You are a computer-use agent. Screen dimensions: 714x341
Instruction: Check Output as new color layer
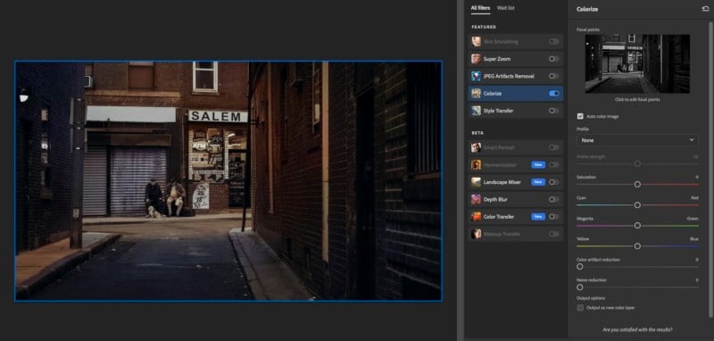(x=580, y=308)
